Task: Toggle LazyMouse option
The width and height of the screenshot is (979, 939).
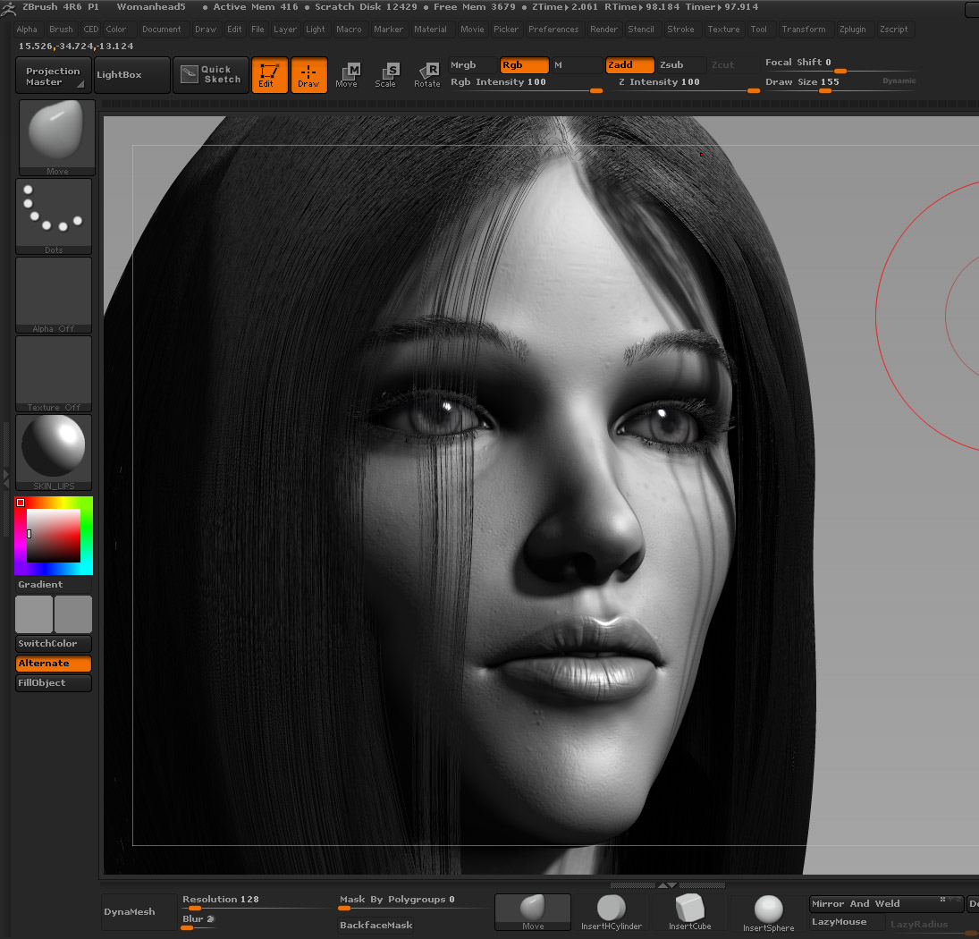Action: pyautogui.click(x=848, y=922)
